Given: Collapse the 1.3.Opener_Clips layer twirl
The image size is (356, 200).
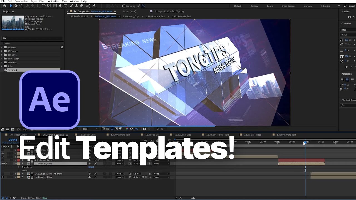Looking at the screenshot, I should coord(15,164).
